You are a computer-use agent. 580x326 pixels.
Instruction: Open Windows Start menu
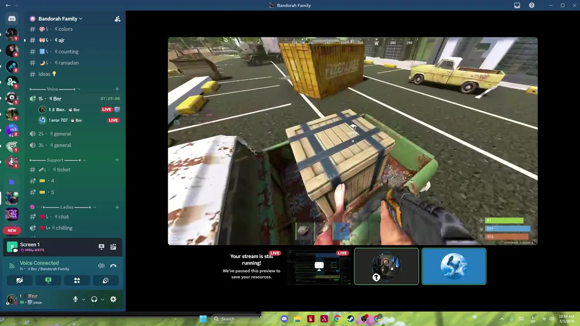(x=203, y=319)
